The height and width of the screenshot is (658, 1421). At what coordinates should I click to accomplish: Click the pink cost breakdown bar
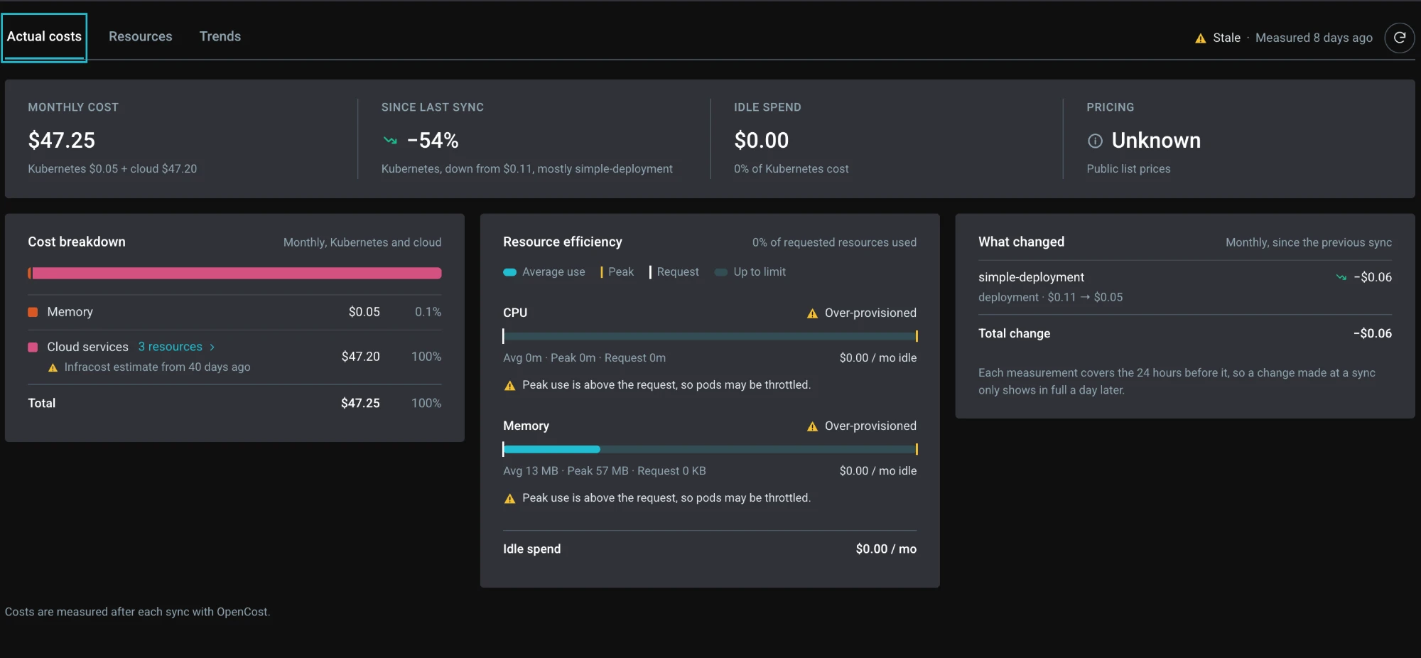point(237,274)
